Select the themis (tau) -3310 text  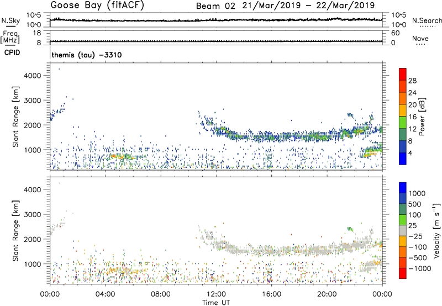click(x=87, y=55)
